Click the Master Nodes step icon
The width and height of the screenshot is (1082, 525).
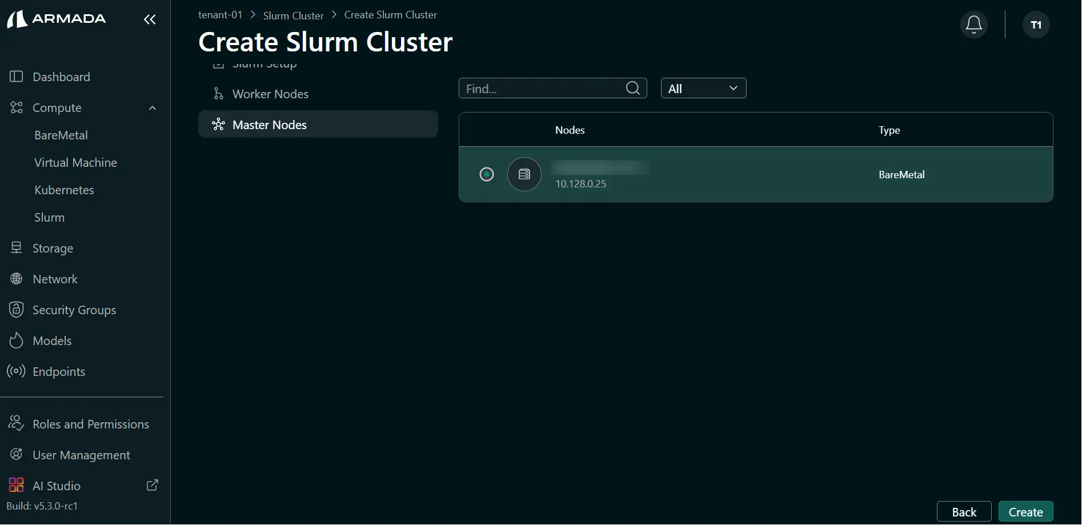click(x=218, y=125)
